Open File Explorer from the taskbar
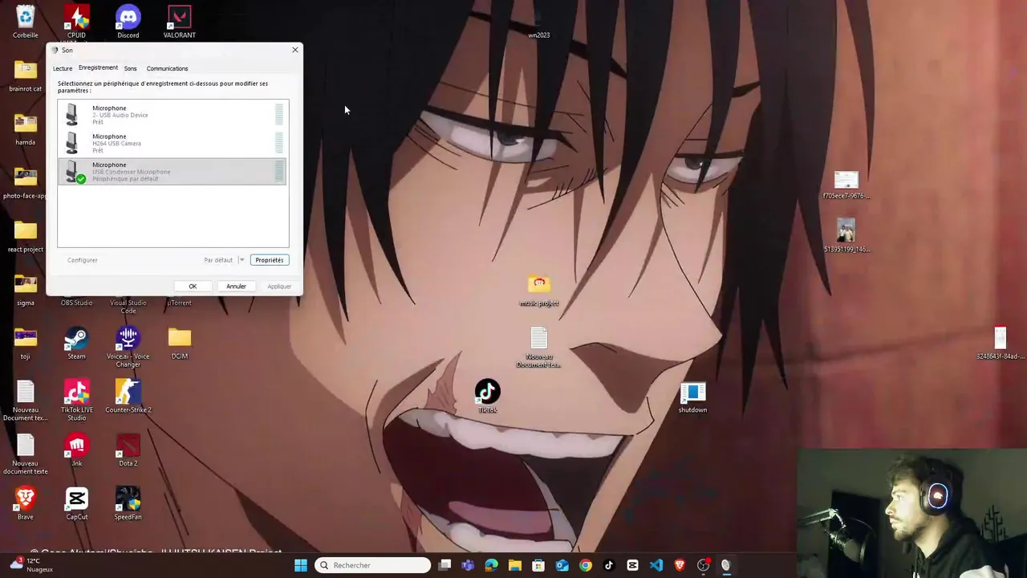The image size is (1027, 578). (x=515, y=565)
